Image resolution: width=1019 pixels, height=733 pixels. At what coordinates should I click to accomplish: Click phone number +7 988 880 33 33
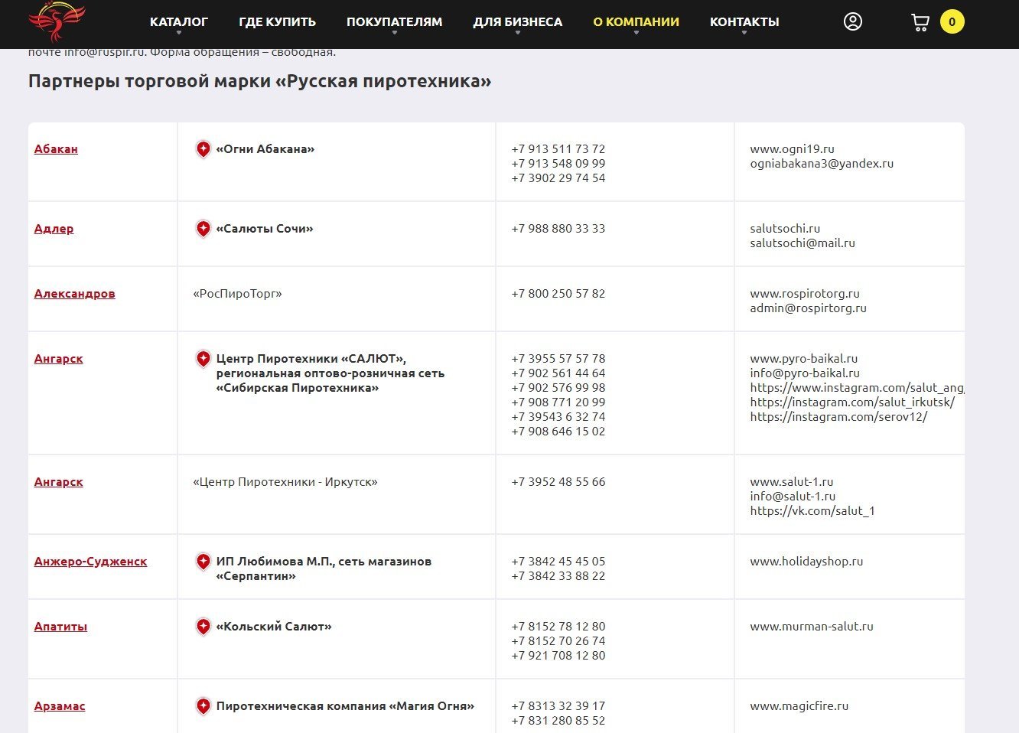[558, 229]
